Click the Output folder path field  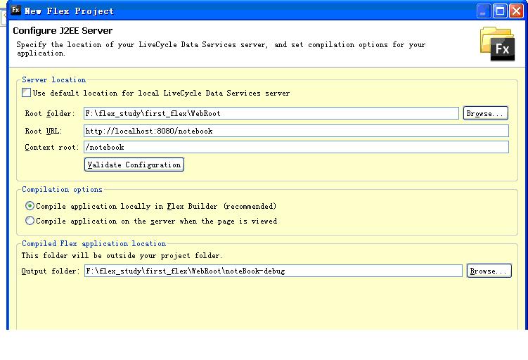[x=273, y=271]
